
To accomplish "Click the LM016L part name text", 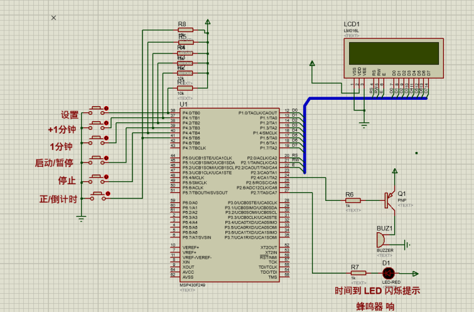I will 351,31.
